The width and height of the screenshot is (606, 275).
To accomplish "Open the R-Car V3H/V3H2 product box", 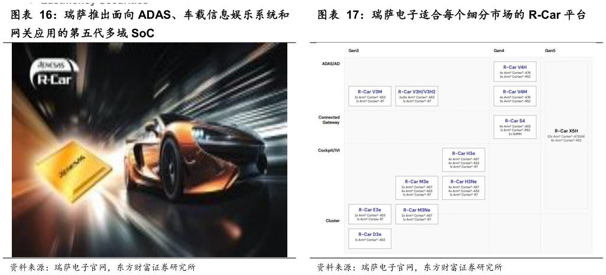I will click(x=416, y=96).
